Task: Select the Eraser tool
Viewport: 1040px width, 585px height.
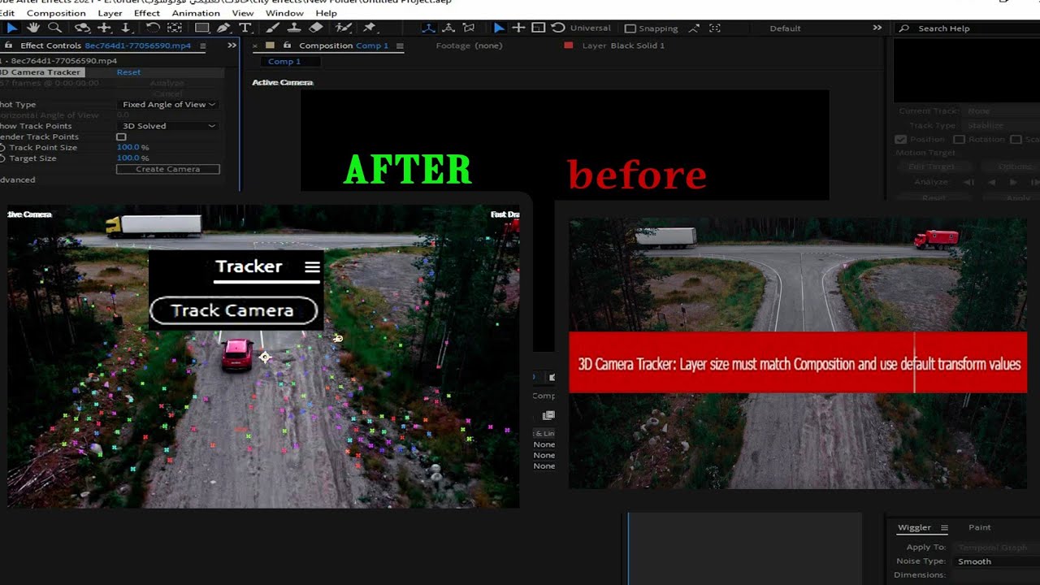Action: pos(316,28)
